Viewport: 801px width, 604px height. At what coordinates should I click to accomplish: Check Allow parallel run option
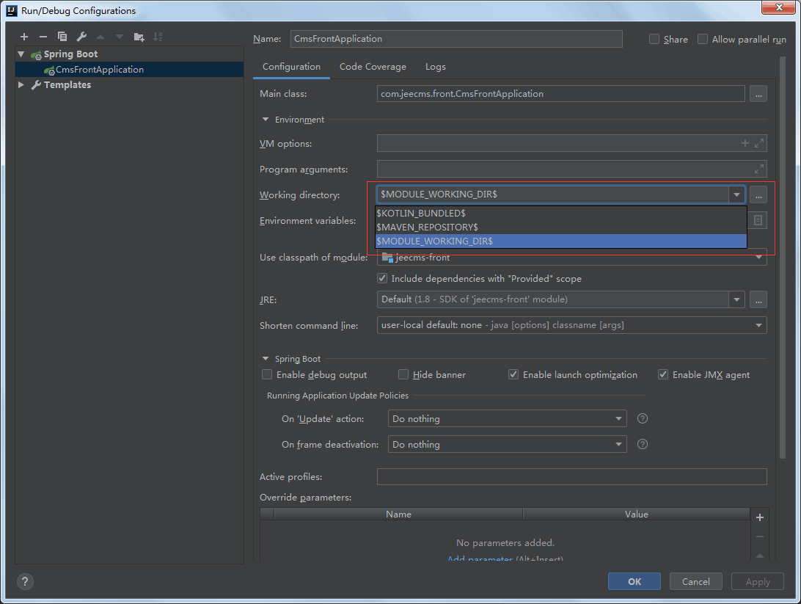point(703,40)
